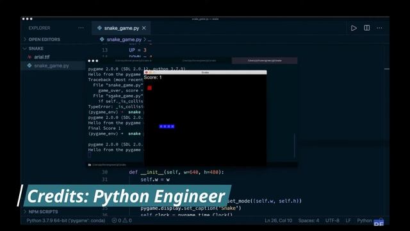410x231 pixels.
Task: Click editor minimap marker at right edge
Action: 387,69
